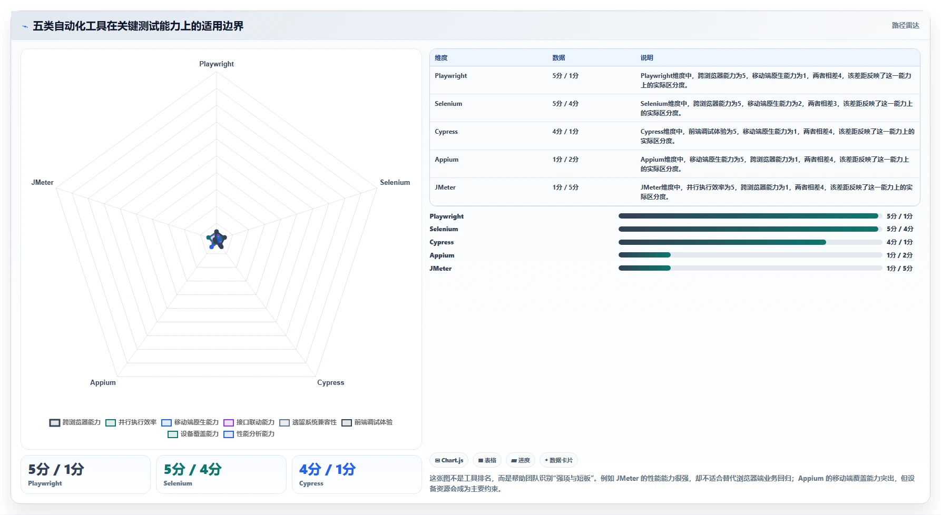Viewport: 941px width, 515px height.
Task: Click the Appium progress bar
Action: (750, 255)
